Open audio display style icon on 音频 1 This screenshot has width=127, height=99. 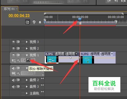pyautogui.click(x=14, y=73)
